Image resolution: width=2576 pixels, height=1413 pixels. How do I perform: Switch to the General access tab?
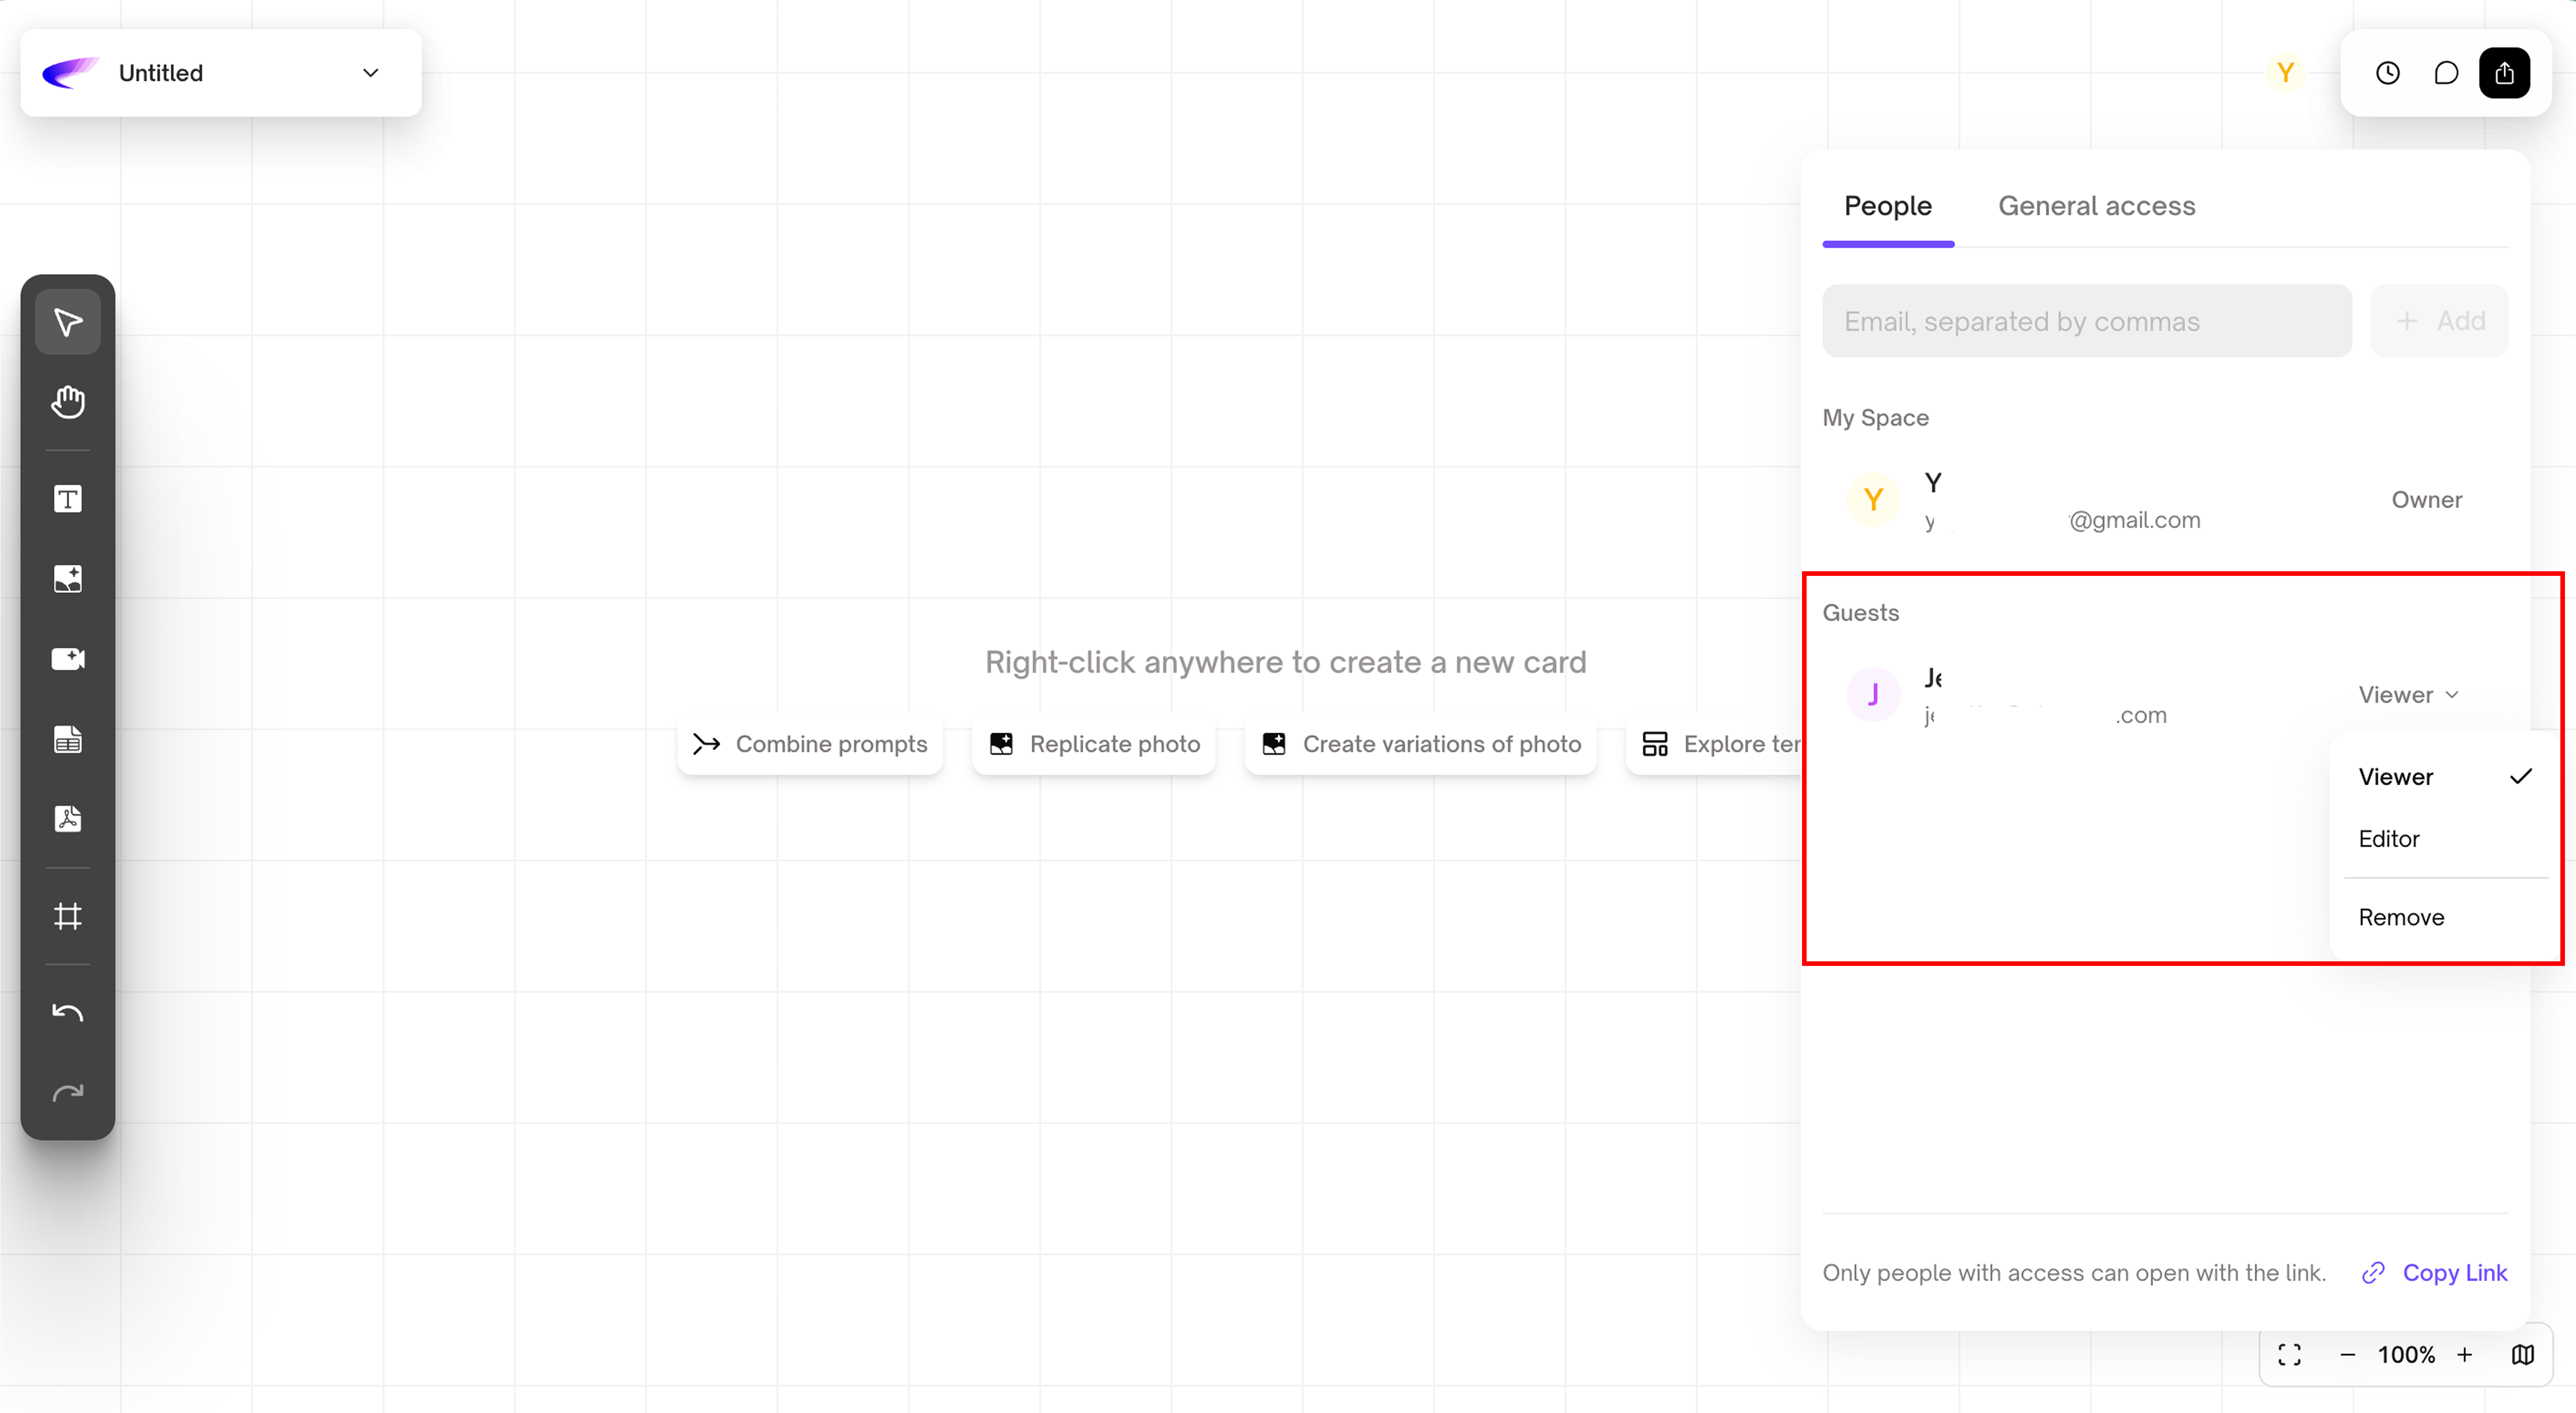tap(2096, 206)
